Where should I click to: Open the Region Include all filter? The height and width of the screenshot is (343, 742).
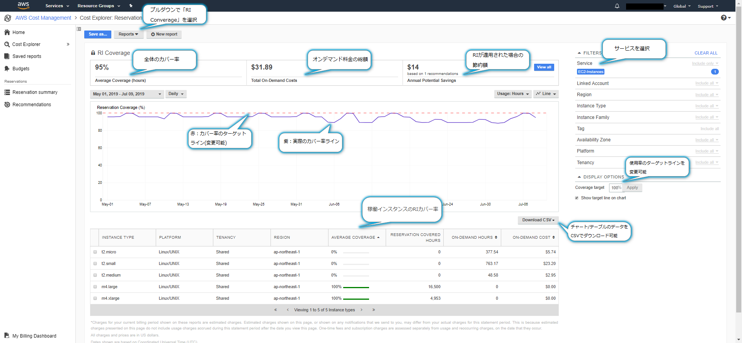706,95
